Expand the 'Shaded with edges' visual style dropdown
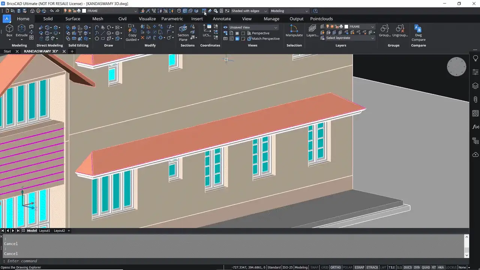 tap(265, 11)
